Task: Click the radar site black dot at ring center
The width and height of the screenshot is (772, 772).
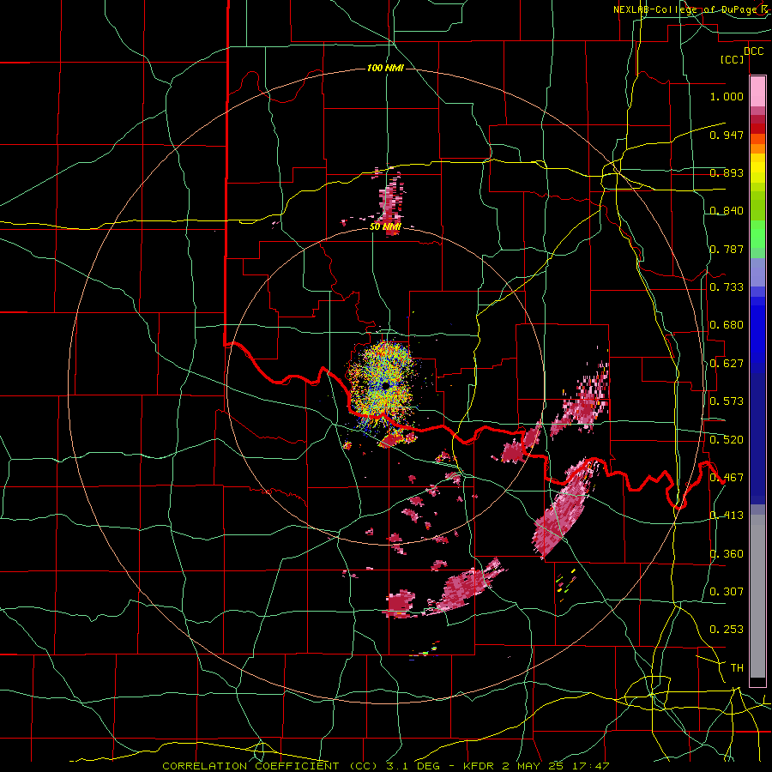Action: 385,385
